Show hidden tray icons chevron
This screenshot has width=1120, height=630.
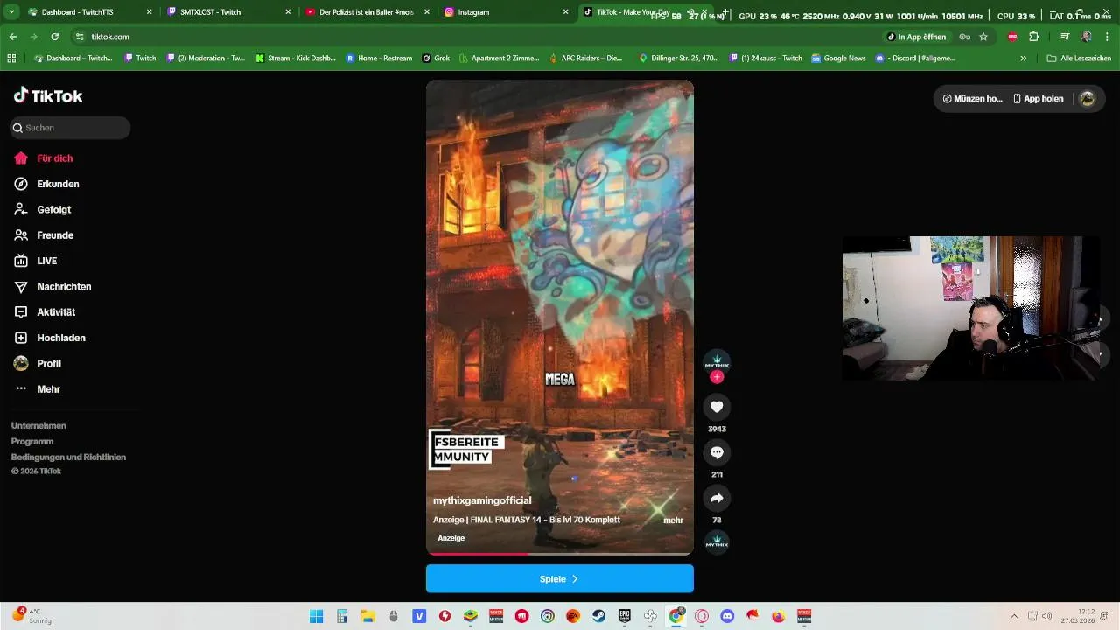click(x=1014, y=616)
